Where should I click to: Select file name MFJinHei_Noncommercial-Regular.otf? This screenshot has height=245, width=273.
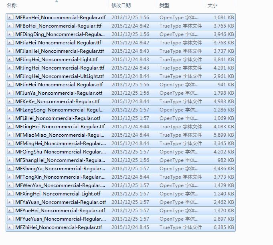pyautogui.click(x=59, y=85)
